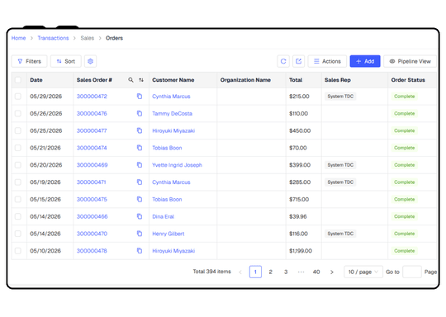
Task: Check the box for order 300000475
Action: (18, 199)
